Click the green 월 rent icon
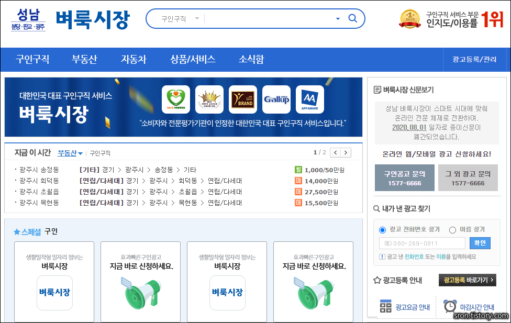This screenshot has height=323, width=511. point(298,170)
